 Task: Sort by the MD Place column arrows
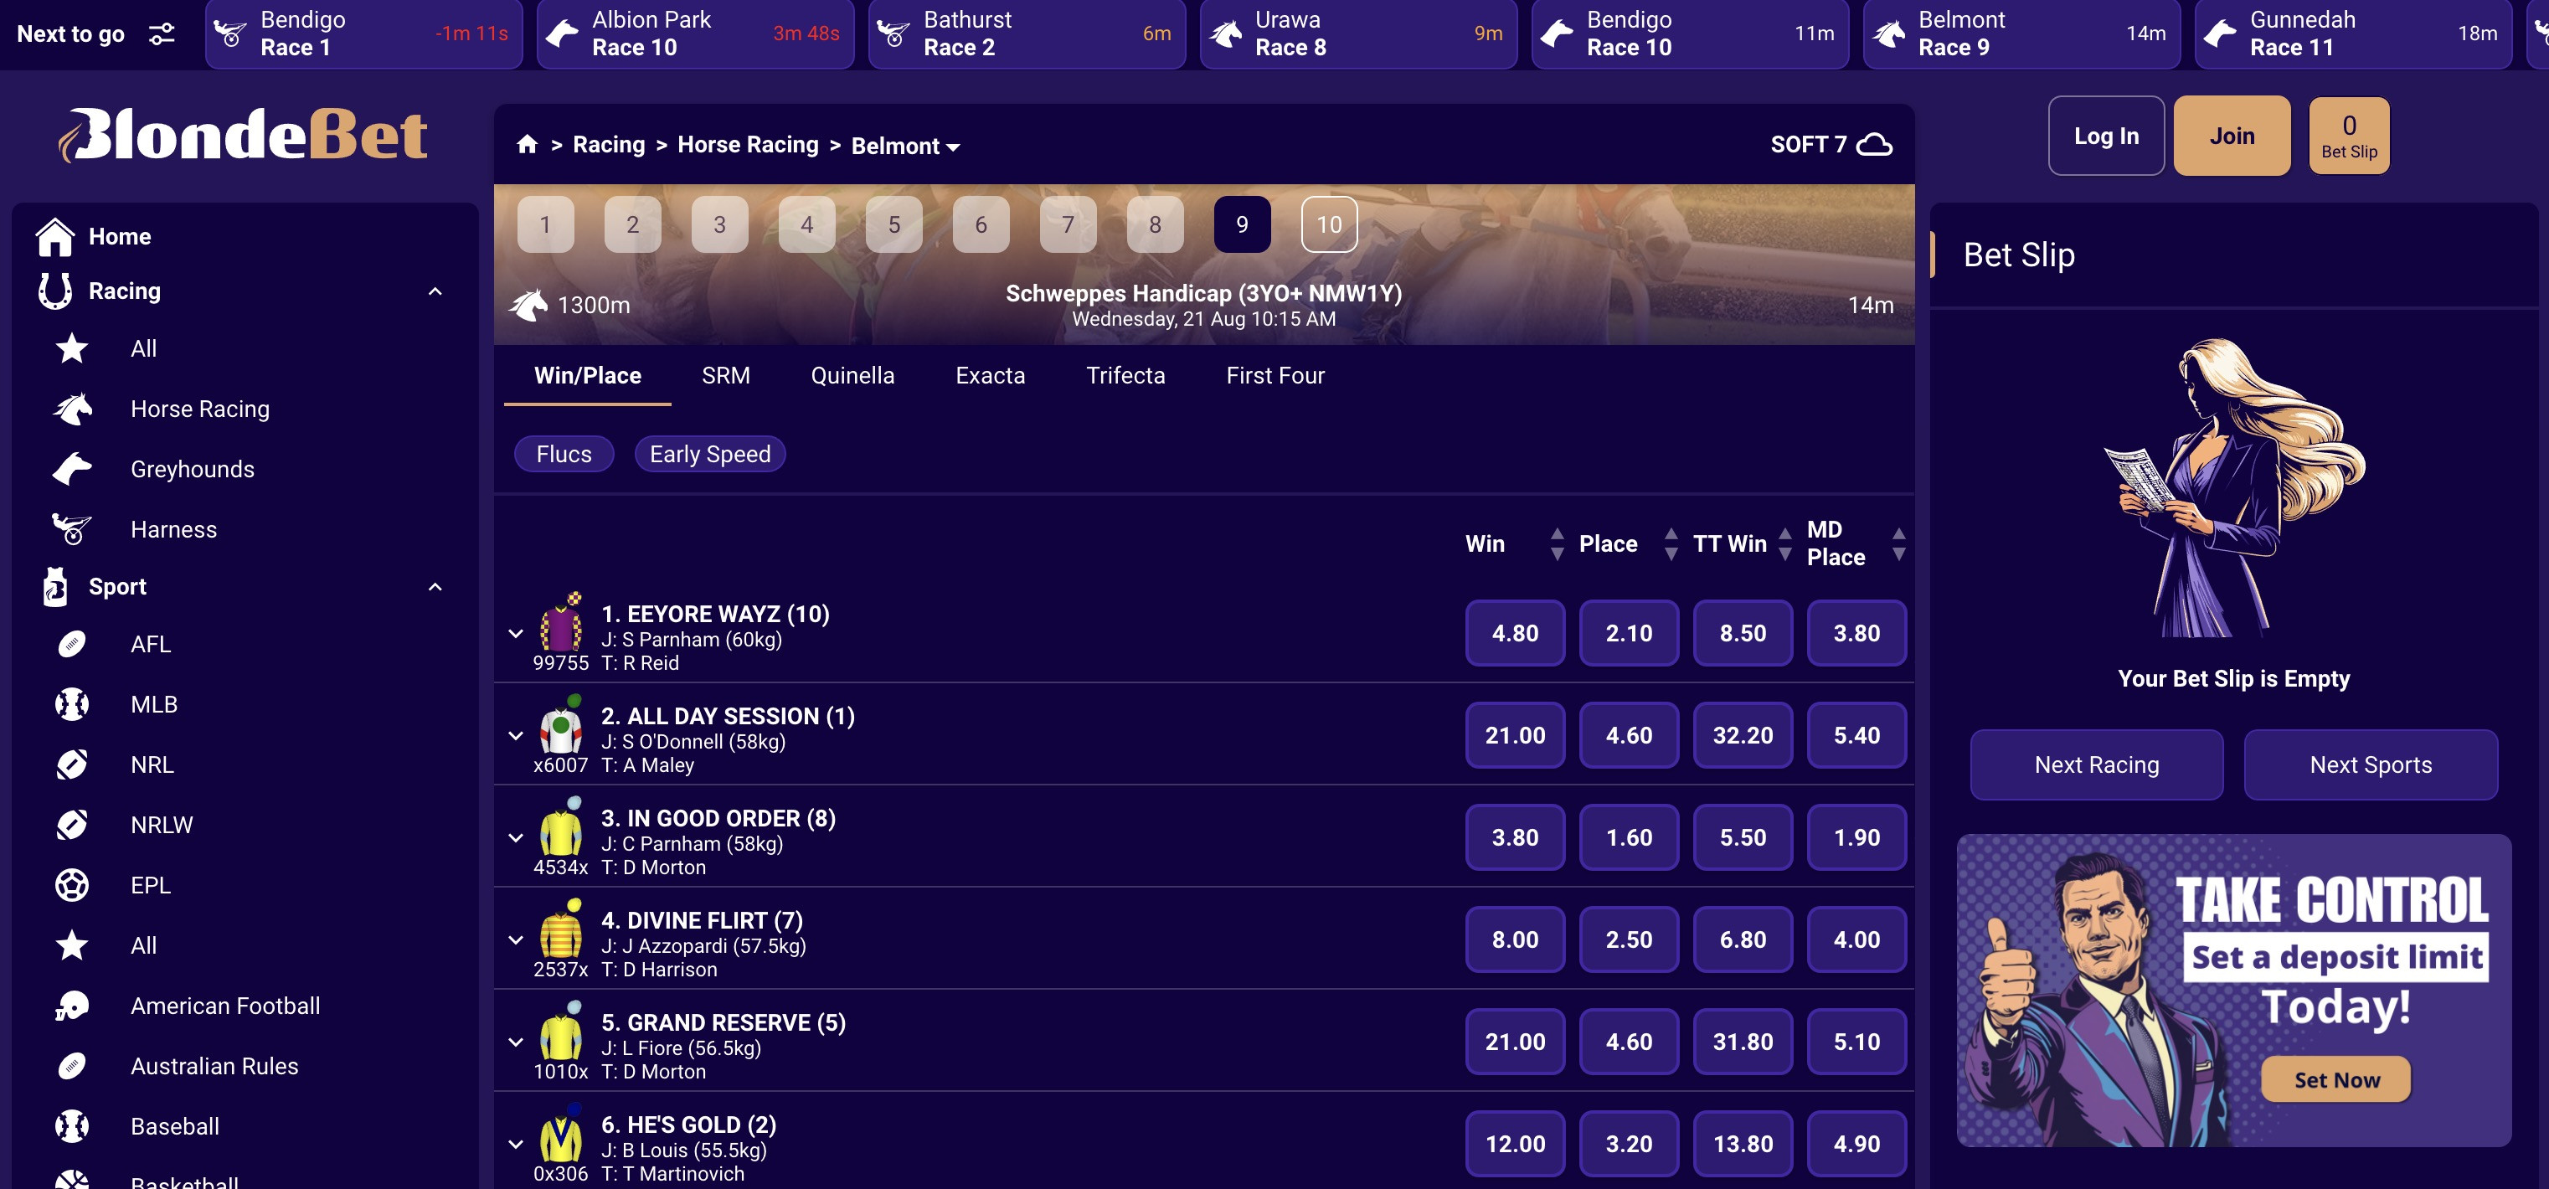click(1899, 544)
